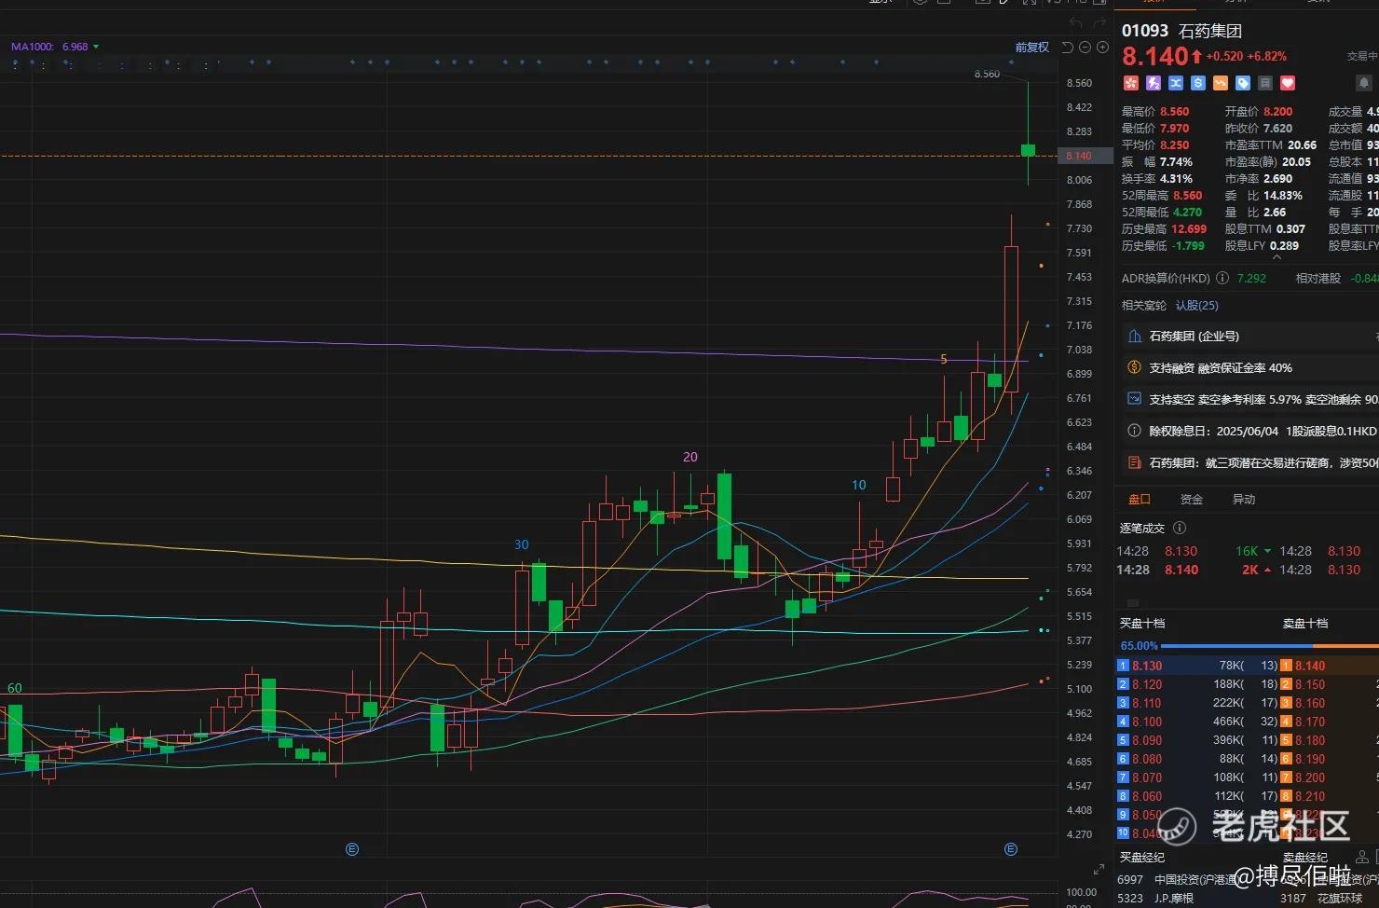Click the left E earnings marker on timeline
This screenshot has width=1379, height=908.
352,849
